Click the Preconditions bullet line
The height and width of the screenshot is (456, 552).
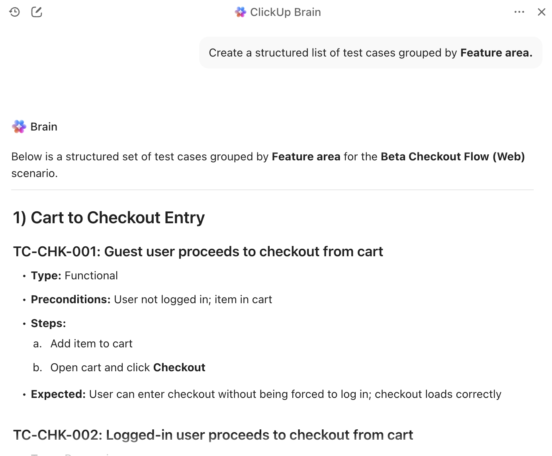pos(151,300)
